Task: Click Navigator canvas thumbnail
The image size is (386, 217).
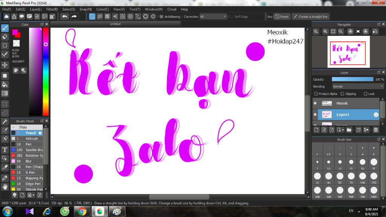Action: 348,52
